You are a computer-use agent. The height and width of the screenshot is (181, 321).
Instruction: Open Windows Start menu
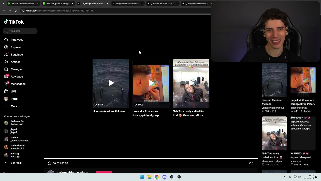[142, 177]
